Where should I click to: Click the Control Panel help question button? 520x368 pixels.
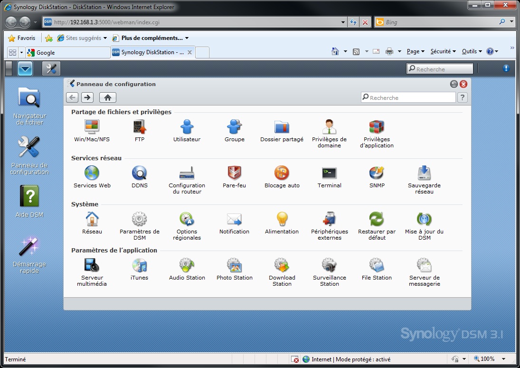click(462, 97)
